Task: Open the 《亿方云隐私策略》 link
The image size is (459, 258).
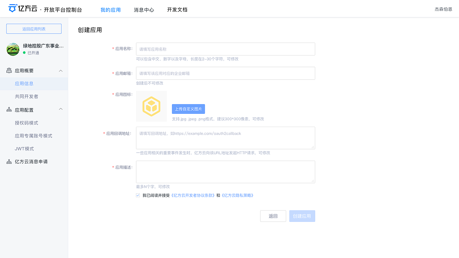Action: click(x=237, y=195)
